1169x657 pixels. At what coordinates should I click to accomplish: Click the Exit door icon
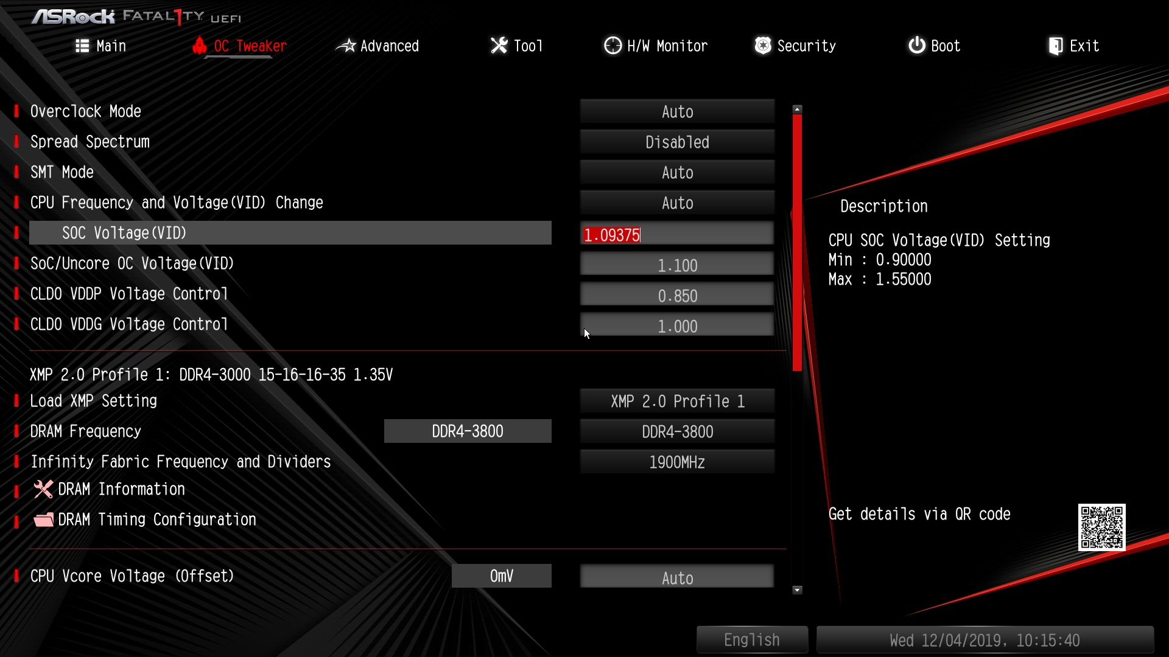coord(1055,46)
